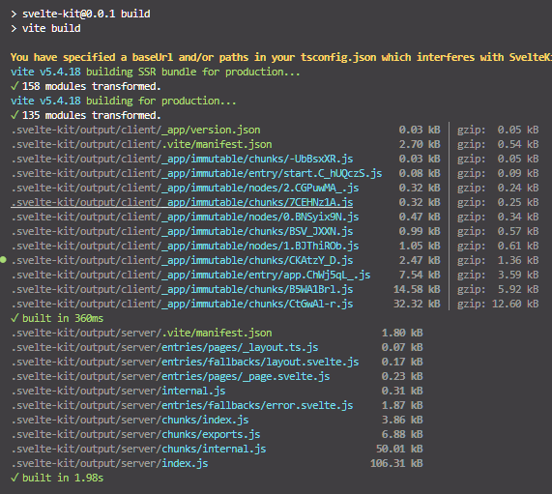552x494 pixels.
Task: Click the client _app/version.json path
Action: tap(135, 130)
